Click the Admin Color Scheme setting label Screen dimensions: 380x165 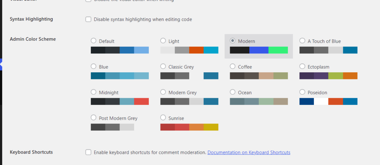pyautogui.click(x=33, y=39)
